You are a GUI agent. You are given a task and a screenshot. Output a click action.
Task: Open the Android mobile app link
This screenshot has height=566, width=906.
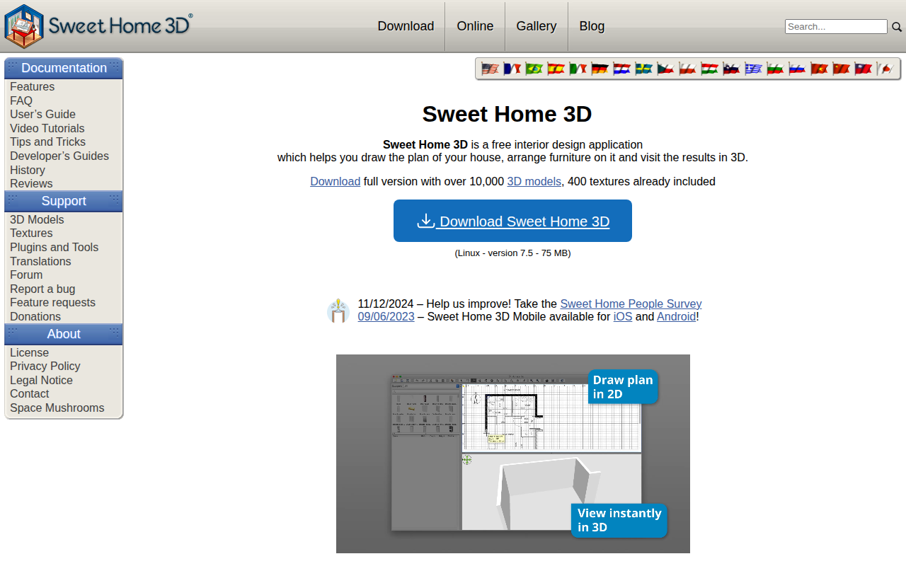click(676, 317)
